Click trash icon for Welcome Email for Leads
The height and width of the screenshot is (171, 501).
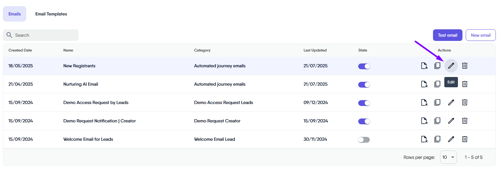coord(464,139)
